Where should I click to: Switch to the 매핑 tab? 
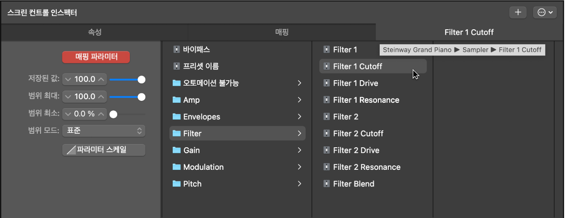point(281,32)
